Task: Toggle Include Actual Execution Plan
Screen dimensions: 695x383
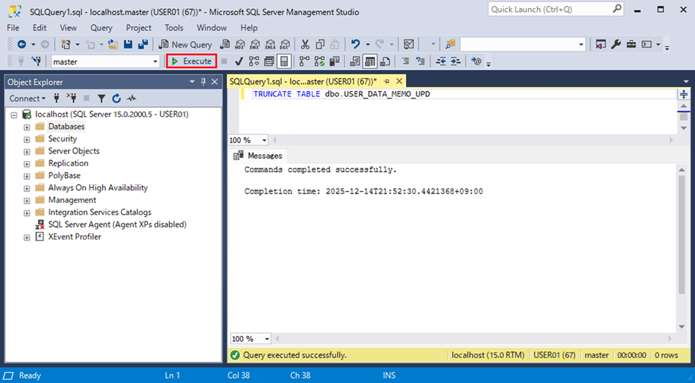Action: 304,61
